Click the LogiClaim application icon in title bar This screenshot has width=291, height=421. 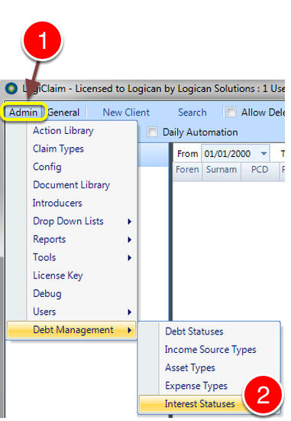pos(11,88)
